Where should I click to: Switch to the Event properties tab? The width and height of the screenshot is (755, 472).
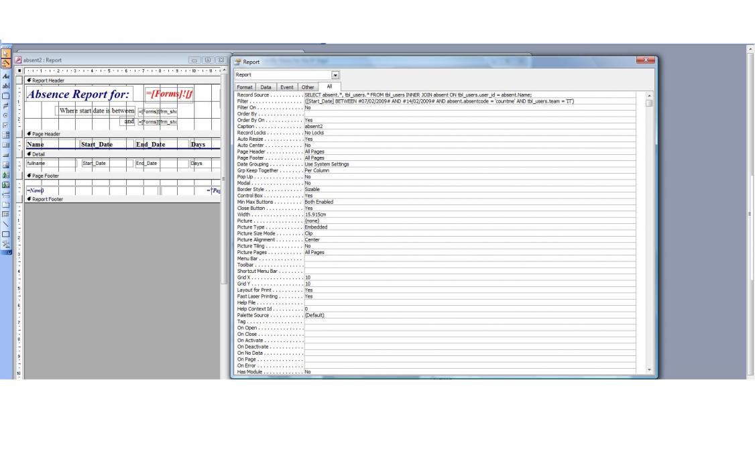click(286, 87)
